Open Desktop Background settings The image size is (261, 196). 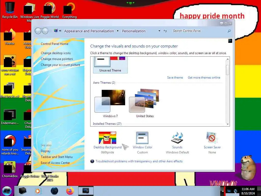108,143
